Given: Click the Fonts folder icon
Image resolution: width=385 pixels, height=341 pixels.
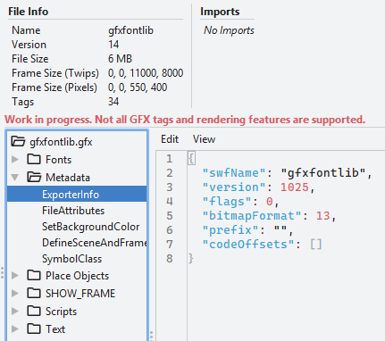Looking at the screenshot, I should coord(34,160).
